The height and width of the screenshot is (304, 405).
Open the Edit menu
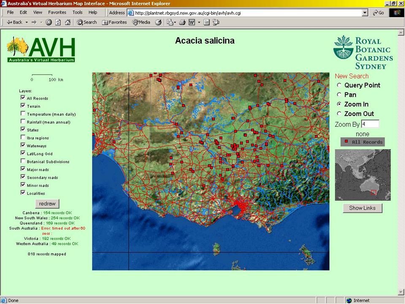click(x=23, y=12)
